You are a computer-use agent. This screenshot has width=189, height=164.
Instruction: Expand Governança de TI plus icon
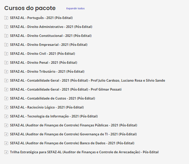pos(6,134)
